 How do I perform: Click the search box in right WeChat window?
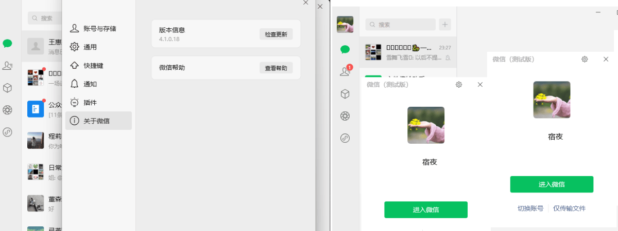(401, 24)
